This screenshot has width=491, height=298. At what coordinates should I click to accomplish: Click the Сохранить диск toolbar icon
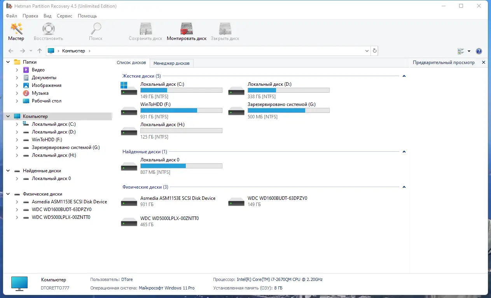point(146,31)
